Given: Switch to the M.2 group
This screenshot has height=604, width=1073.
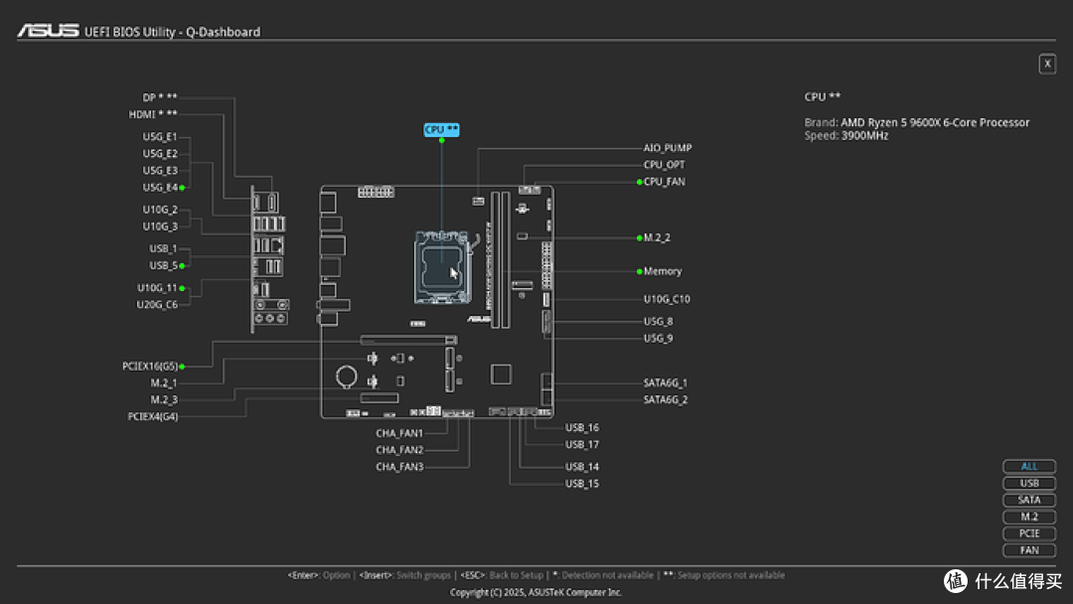Looking at the screenshot, I should point(1029,517).
